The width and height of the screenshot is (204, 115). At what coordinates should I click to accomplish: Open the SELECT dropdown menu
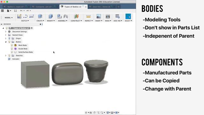pos(128,21)
